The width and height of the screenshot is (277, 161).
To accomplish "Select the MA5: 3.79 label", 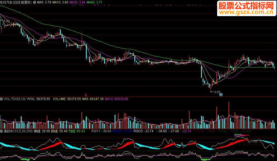I will coord(44,2).
